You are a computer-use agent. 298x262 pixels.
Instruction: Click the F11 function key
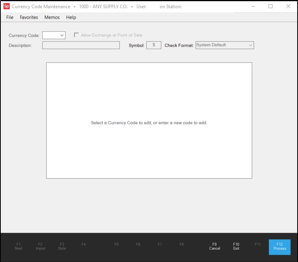(x=258, y=244)
